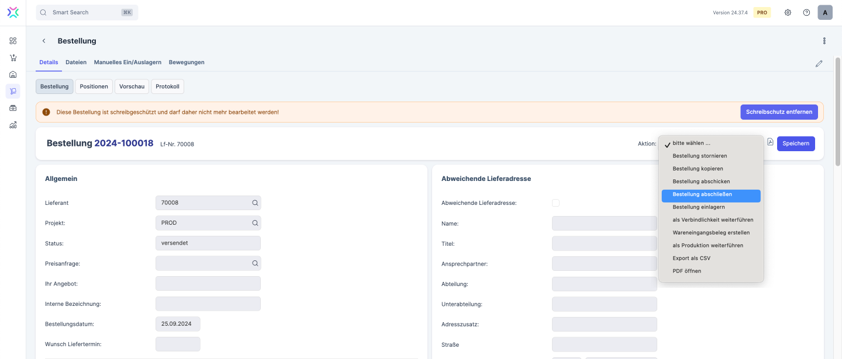Click the help question mark icon
The height and width of the screenshot is (359, 842).
pos(806,12)
